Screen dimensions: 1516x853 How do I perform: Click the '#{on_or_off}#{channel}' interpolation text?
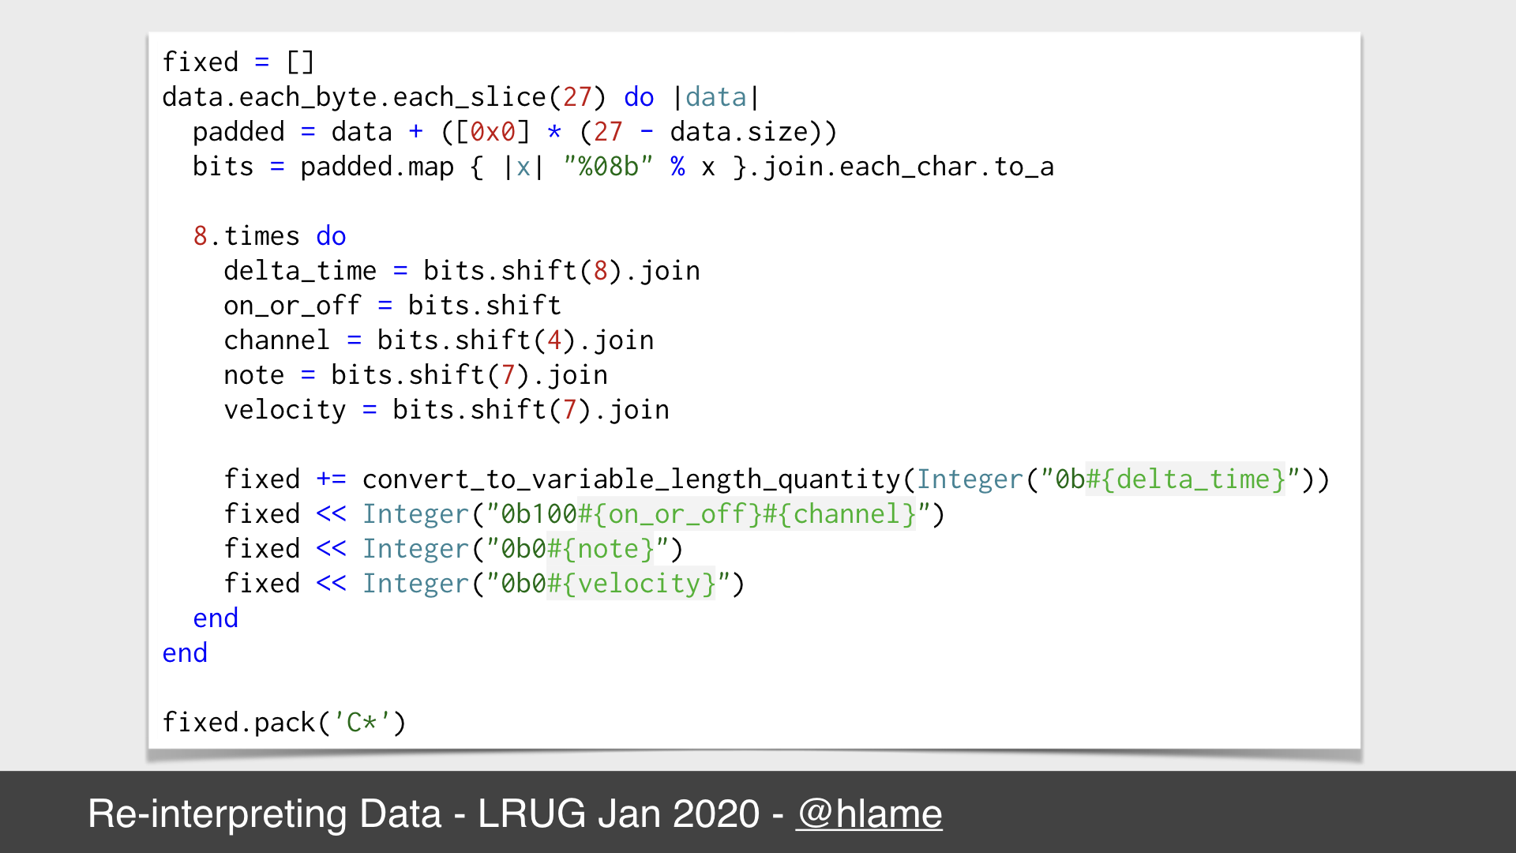[747, 514]
